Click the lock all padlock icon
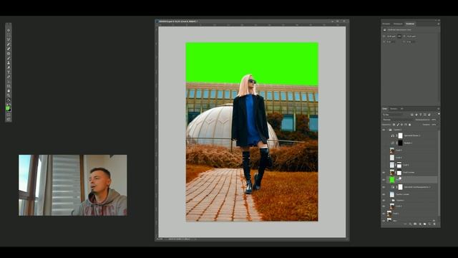Image resolution: width=458 pixels, height=258 pixels. (410, 125)
